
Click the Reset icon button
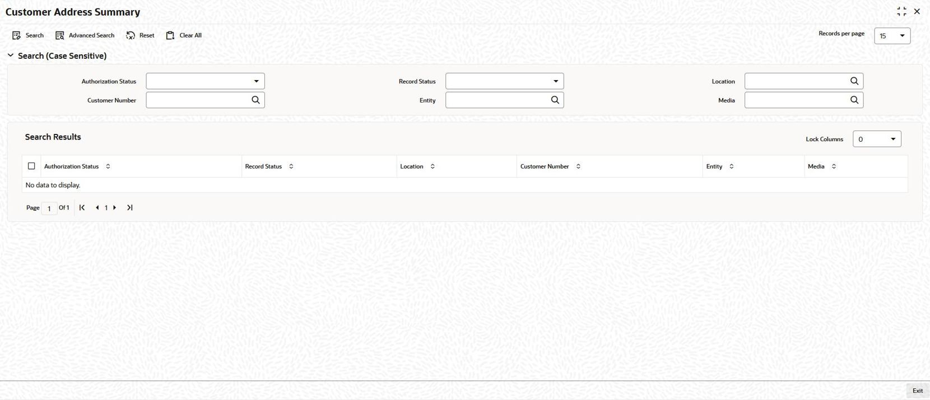(131, 35)
